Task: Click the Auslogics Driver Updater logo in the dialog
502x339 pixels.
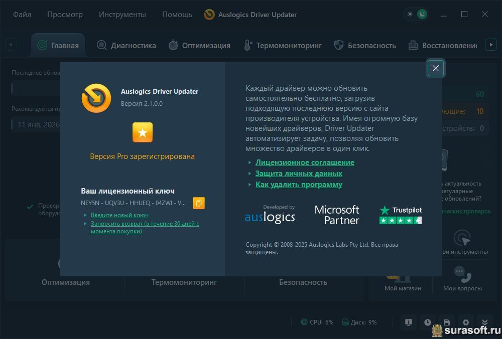Action: click(x=96, y=98)
